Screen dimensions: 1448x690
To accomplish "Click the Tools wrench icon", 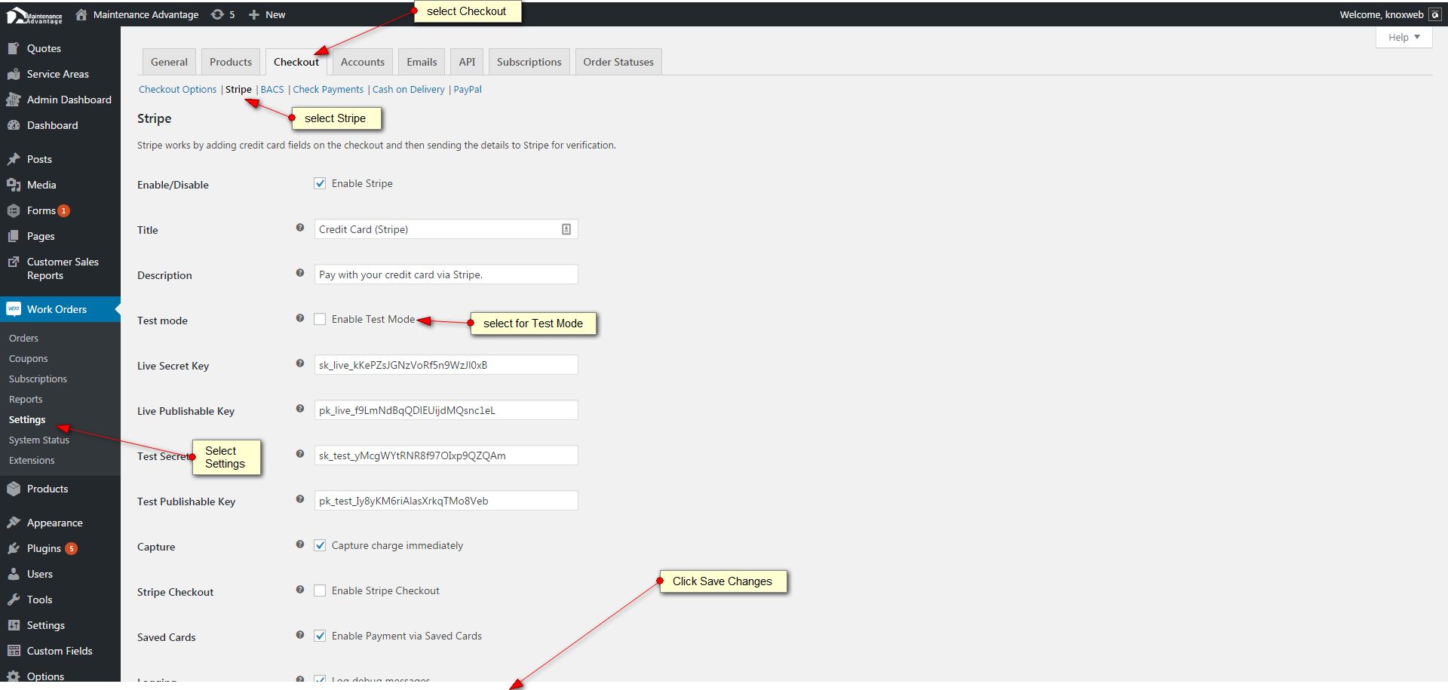I will pos(13,600).
